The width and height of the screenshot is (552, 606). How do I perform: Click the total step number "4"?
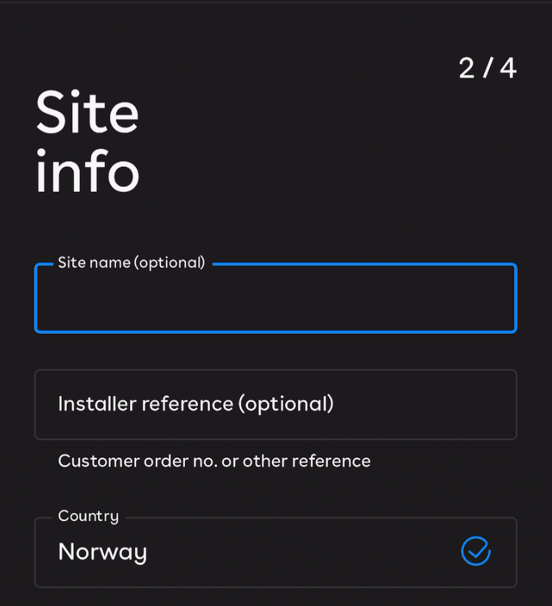point(508,68)
